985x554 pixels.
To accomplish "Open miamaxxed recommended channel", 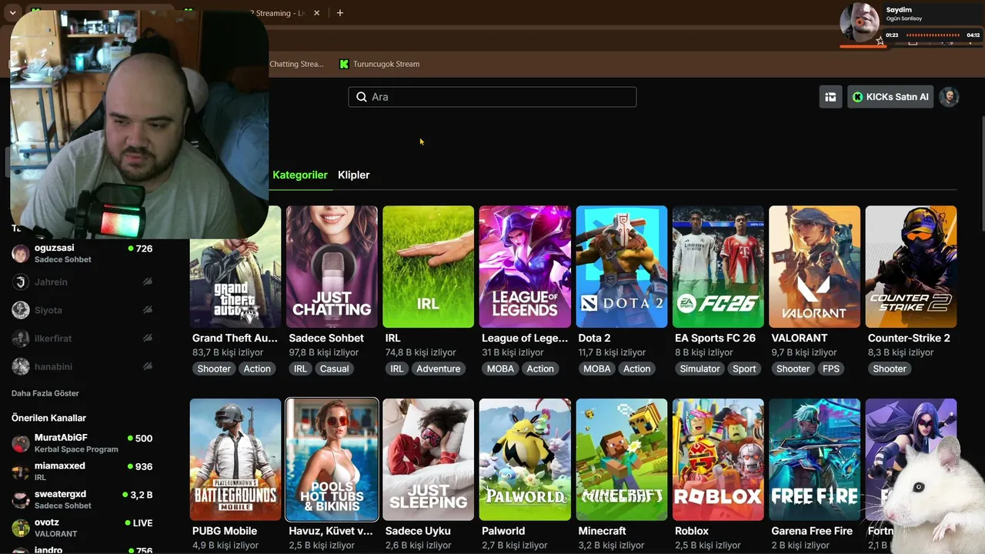I will [x=82, y=471].
